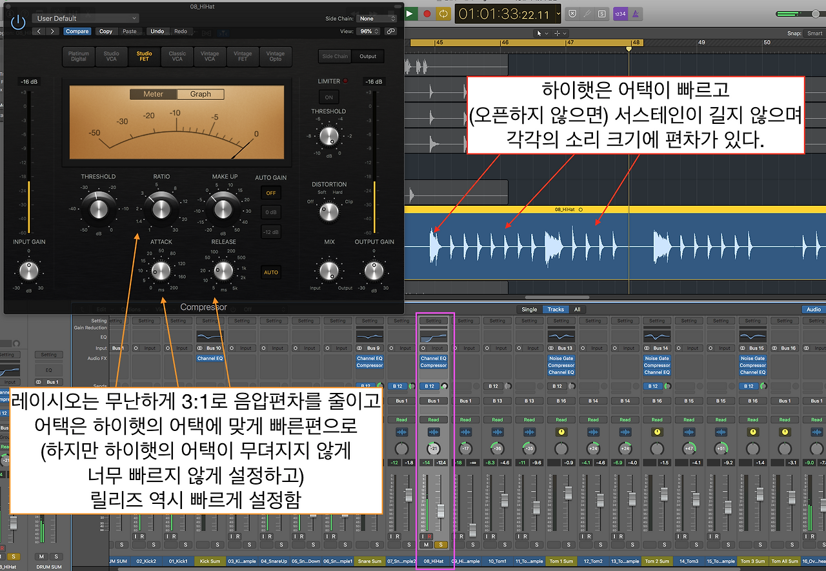Toggle the Auto Gain OFF button
Image resolution: width=826 pixels, height=571 pixels.
(x=271, y=192)
